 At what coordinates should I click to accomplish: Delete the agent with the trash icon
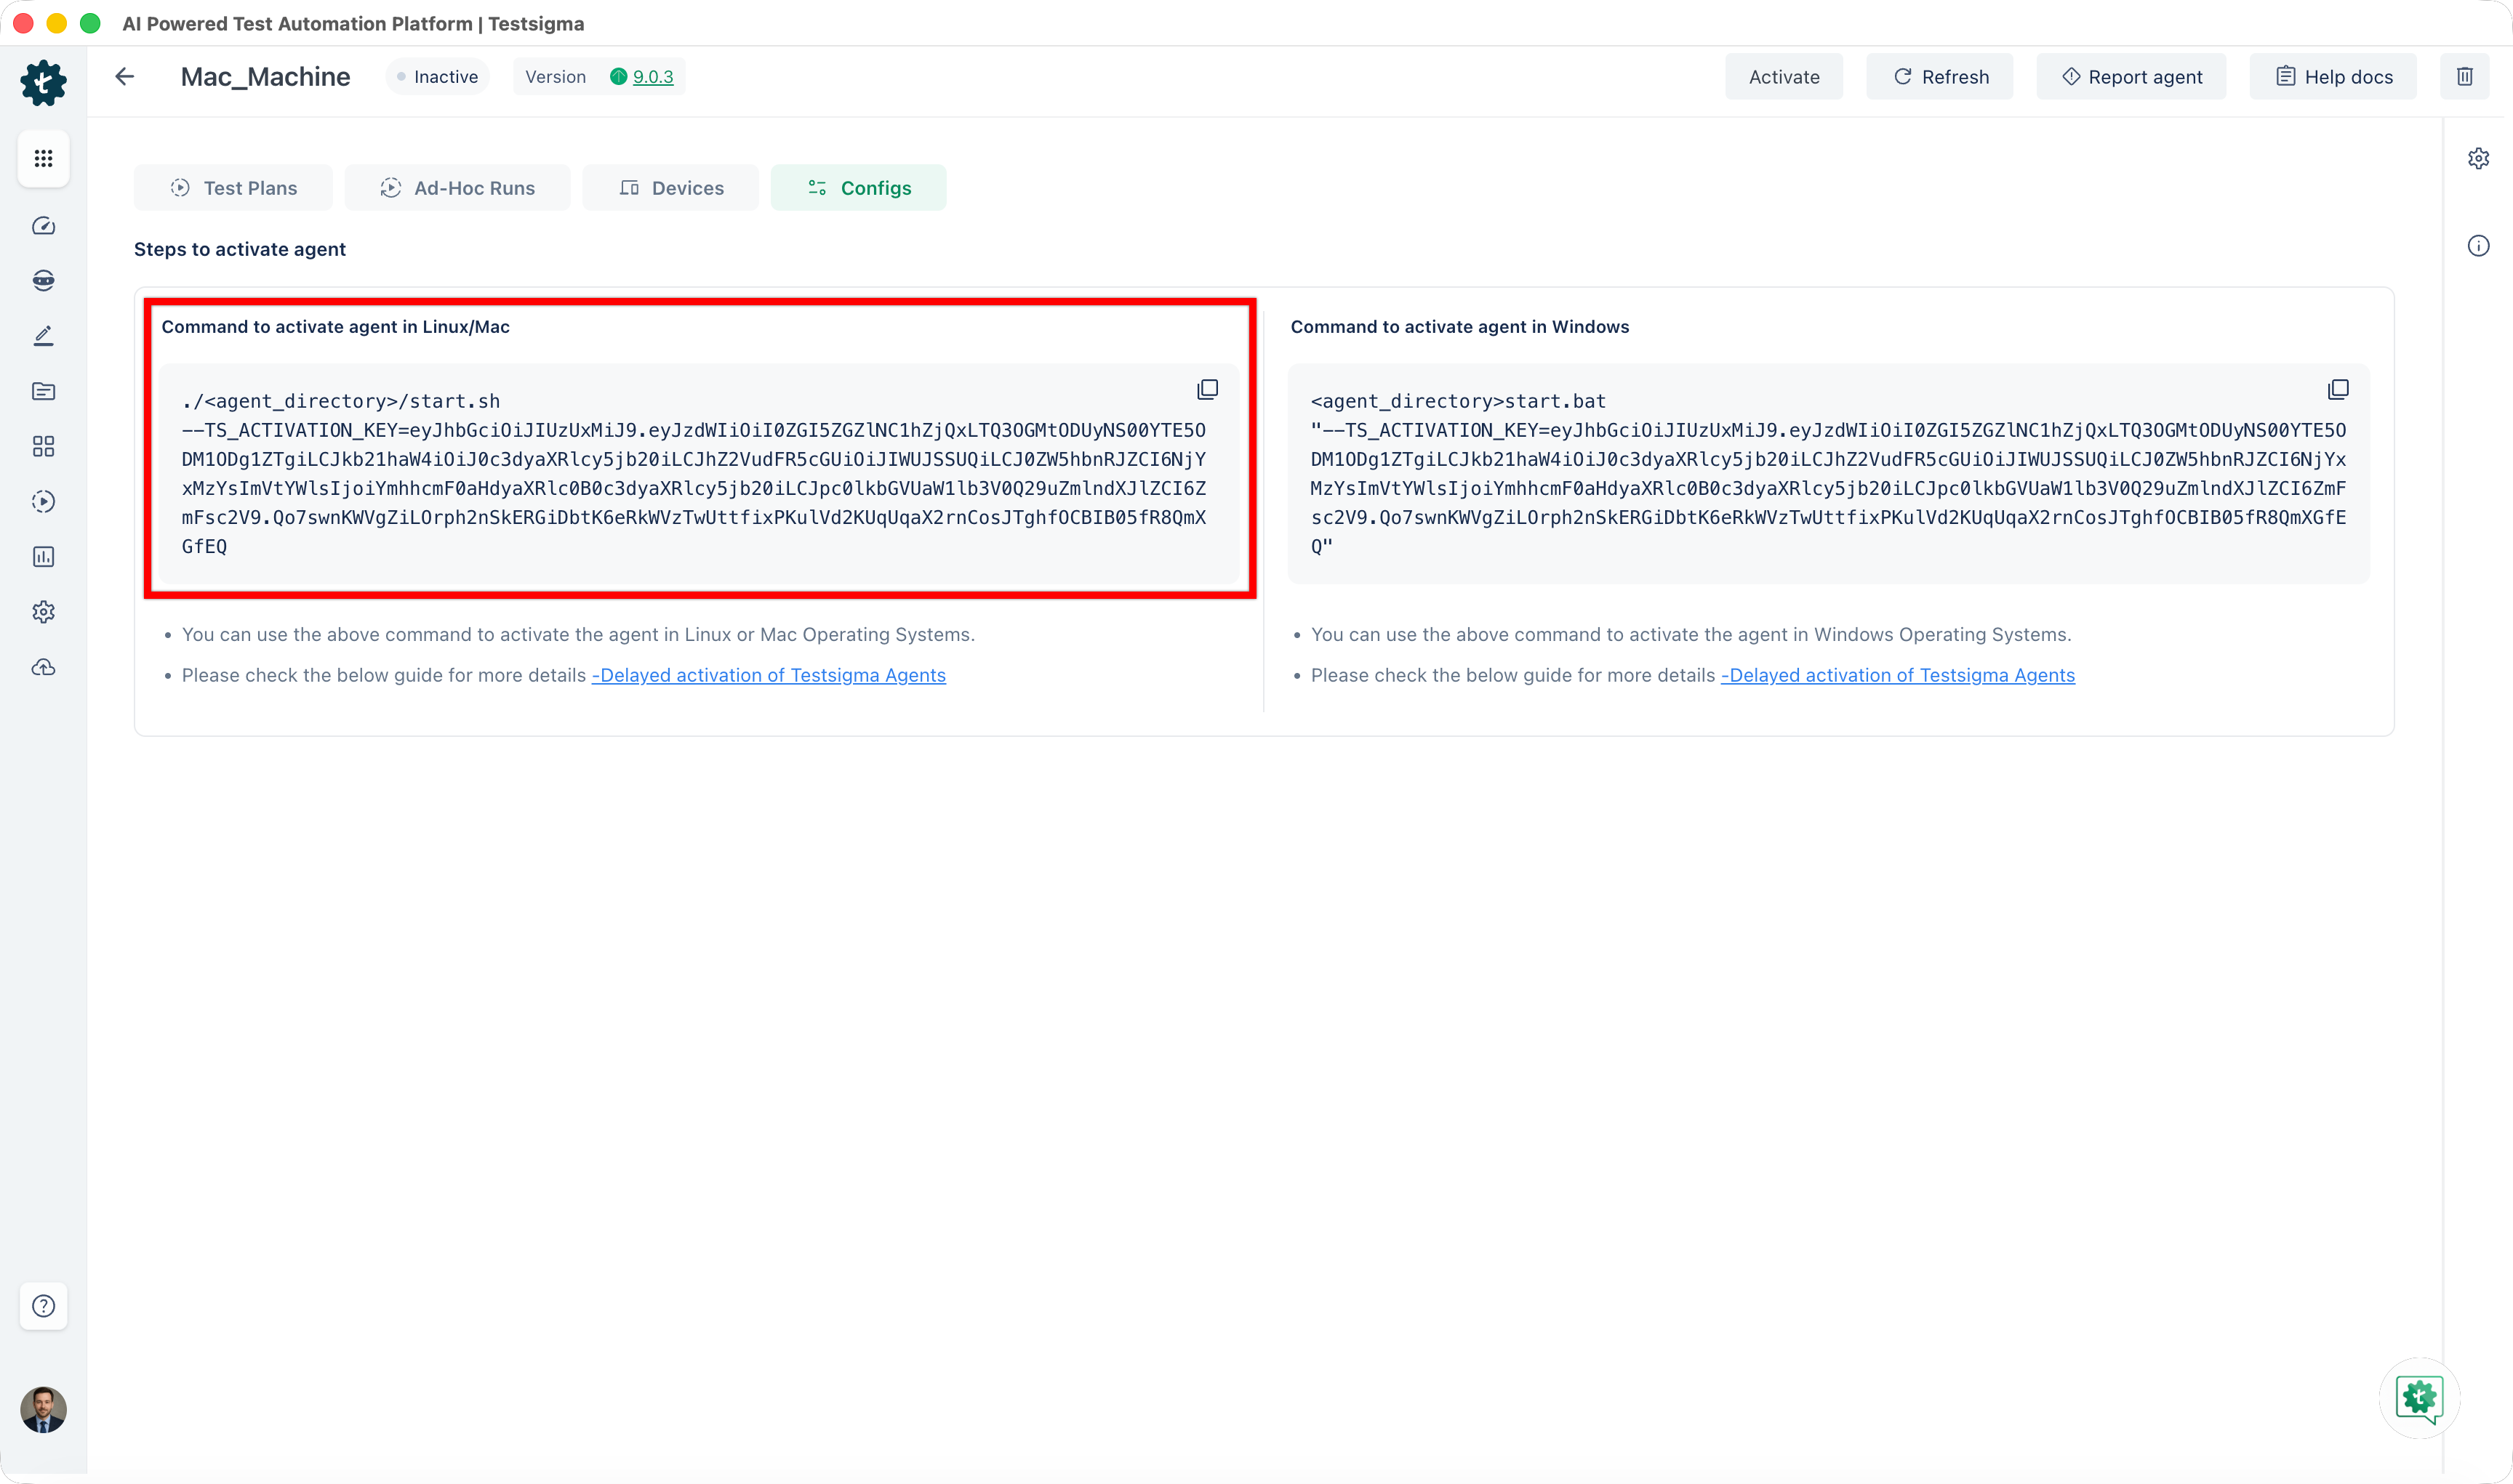(2464, 77)
